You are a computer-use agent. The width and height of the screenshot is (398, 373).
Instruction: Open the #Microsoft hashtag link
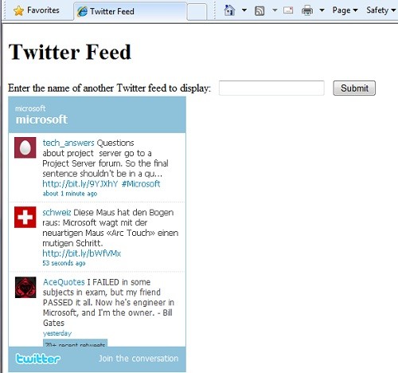[x=141, y=183]
